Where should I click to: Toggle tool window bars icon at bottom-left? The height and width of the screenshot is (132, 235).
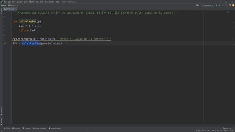1,131
